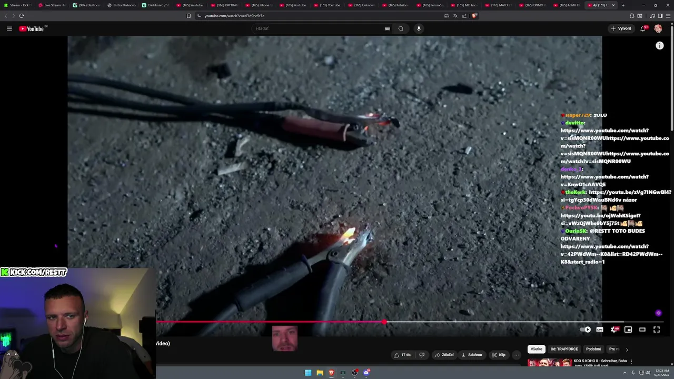Open the account avatar menu
The width and height of the screenshot is (674, 379).
(x=658, y=28)
